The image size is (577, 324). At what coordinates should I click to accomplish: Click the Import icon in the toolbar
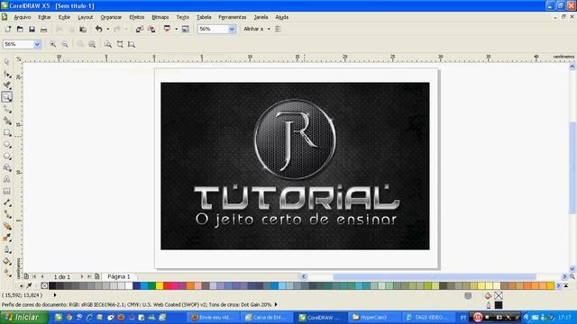pyautogui.click(x=139, y=29)
